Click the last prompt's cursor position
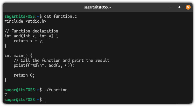 click(44, 100)
